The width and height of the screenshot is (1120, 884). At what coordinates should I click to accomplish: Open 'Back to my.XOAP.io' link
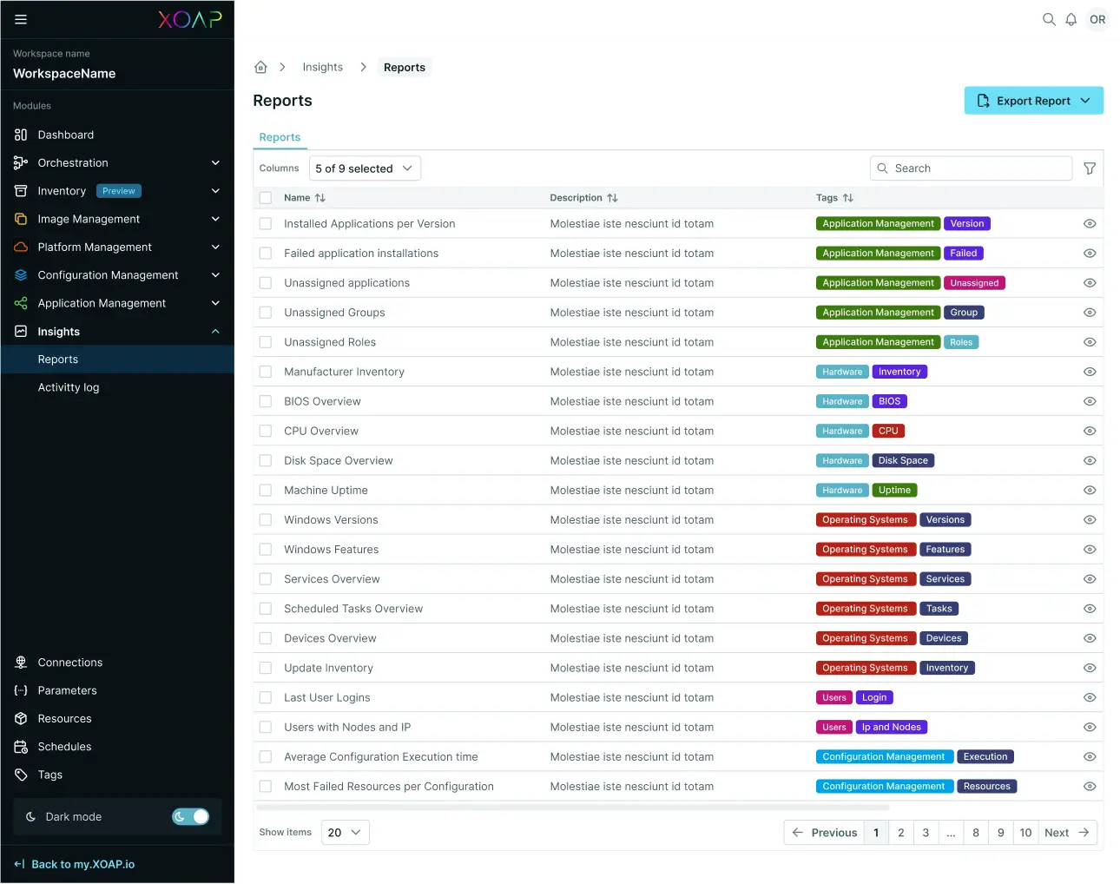click(82, 864)
